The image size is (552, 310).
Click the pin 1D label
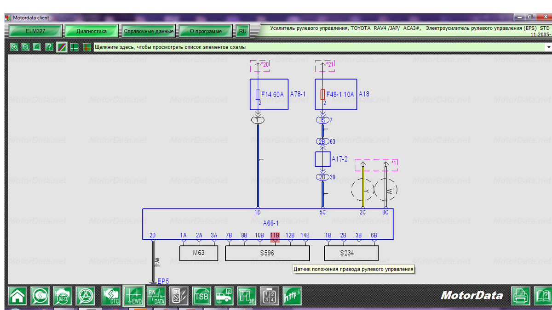coord(258,212)
